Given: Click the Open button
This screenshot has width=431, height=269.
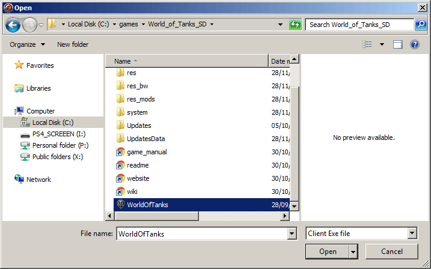Looking at the screenshot, I should click(328, 252).
